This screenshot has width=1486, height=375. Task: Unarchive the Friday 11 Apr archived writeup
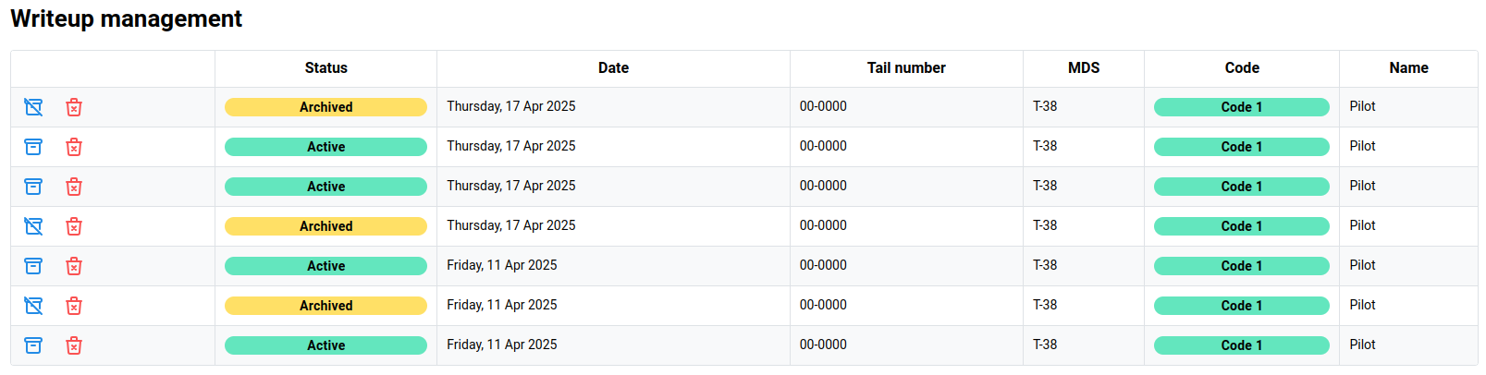click(x=33, y=306)
